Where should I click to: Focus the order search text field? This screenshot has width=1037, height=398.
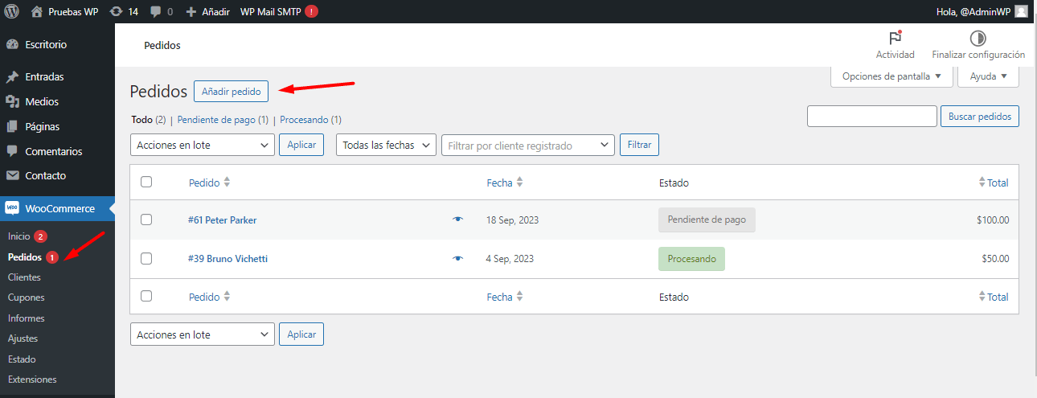tap(872, 117)
